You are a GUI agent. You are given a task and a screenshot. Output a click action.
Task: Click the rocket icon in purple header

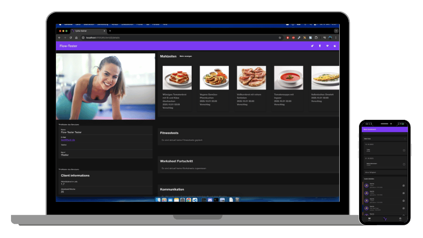(312, 46)
